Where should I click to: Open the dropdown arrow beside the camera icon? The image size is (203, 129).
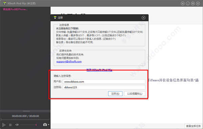click(x=48, y=125)
